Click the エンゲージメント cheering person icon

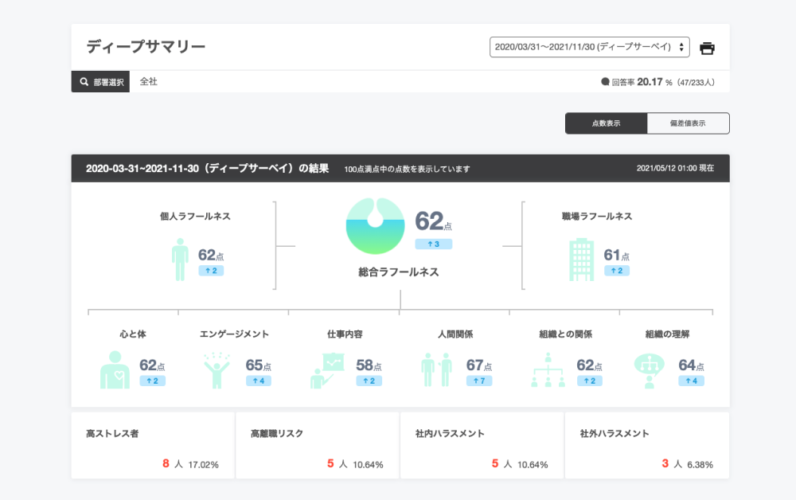point(217,370)
